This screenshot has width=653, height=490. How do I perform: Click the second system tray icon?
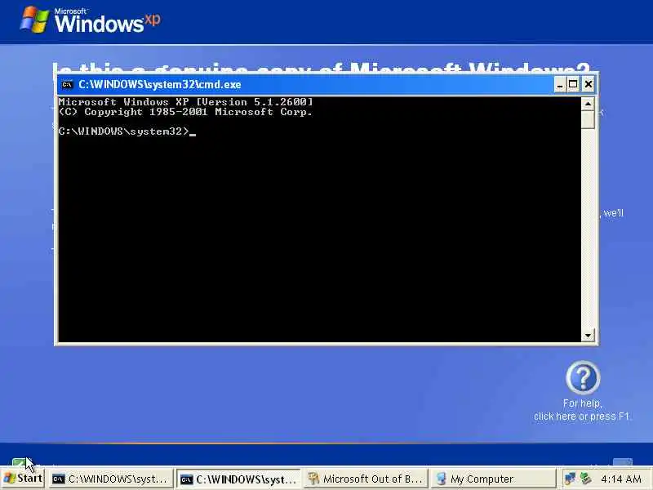(586, 479)
